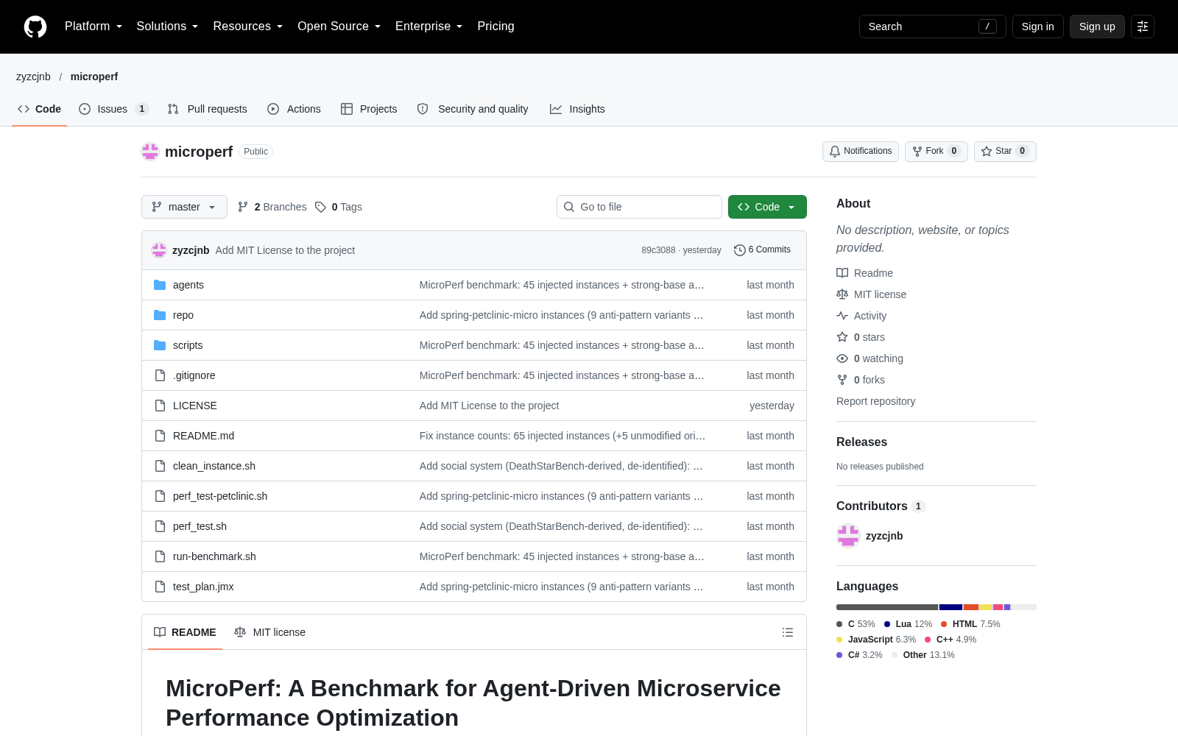
Task: Open the README.md file
Action: [203, 436]
